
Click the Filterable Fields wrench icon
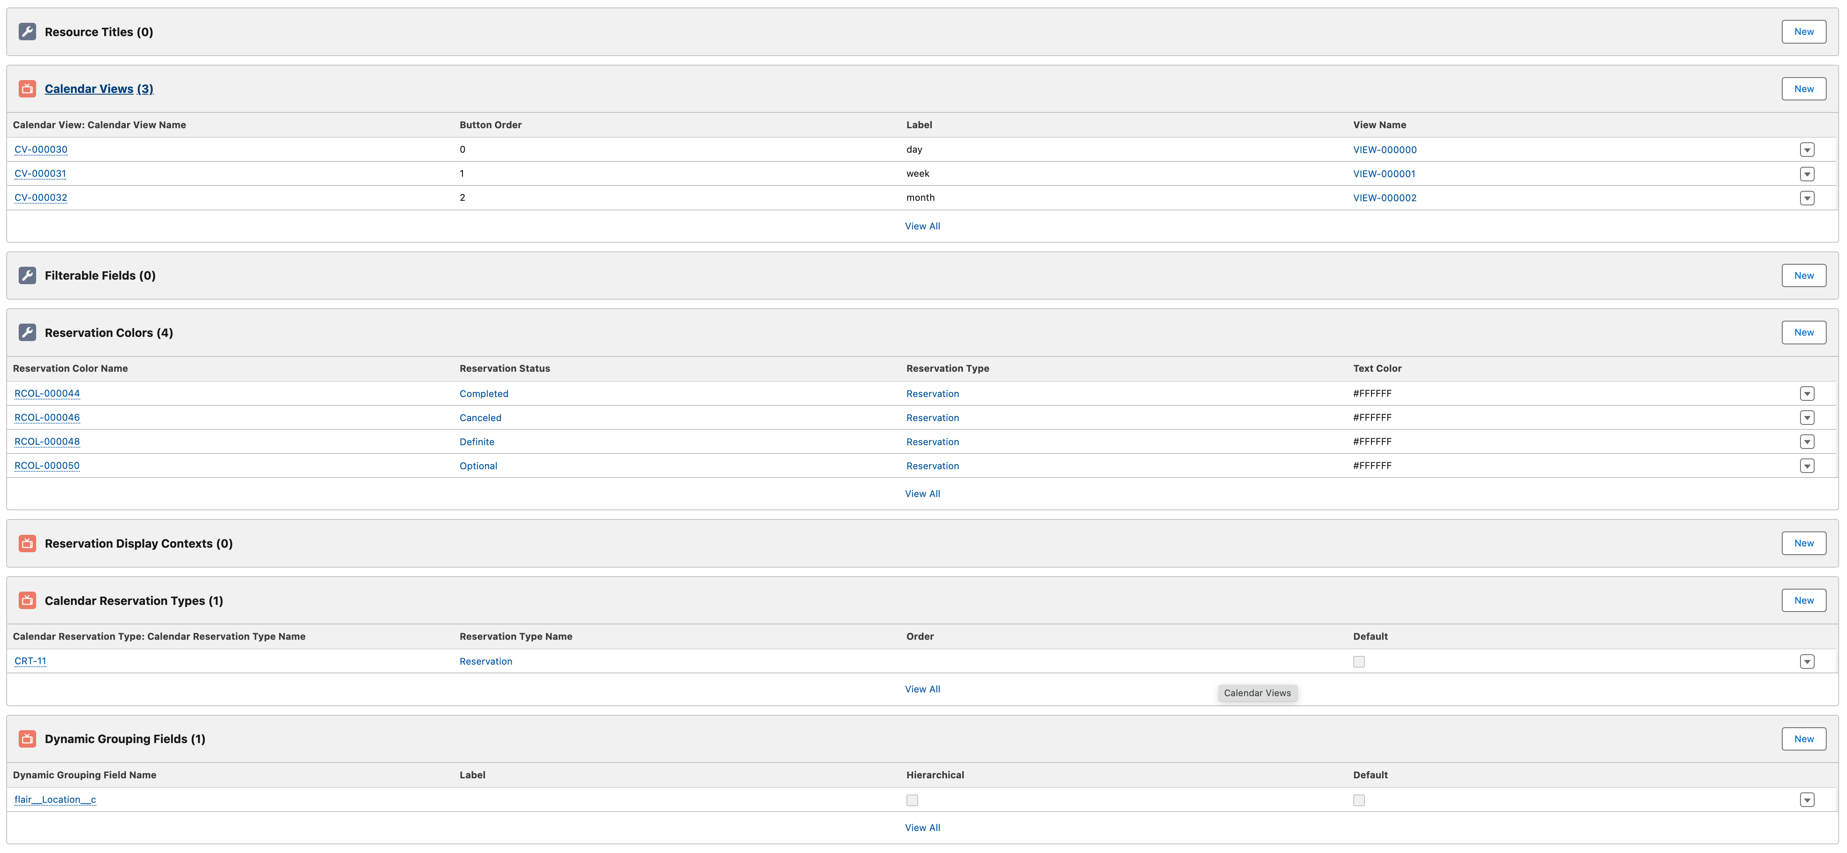click(27, 275)
